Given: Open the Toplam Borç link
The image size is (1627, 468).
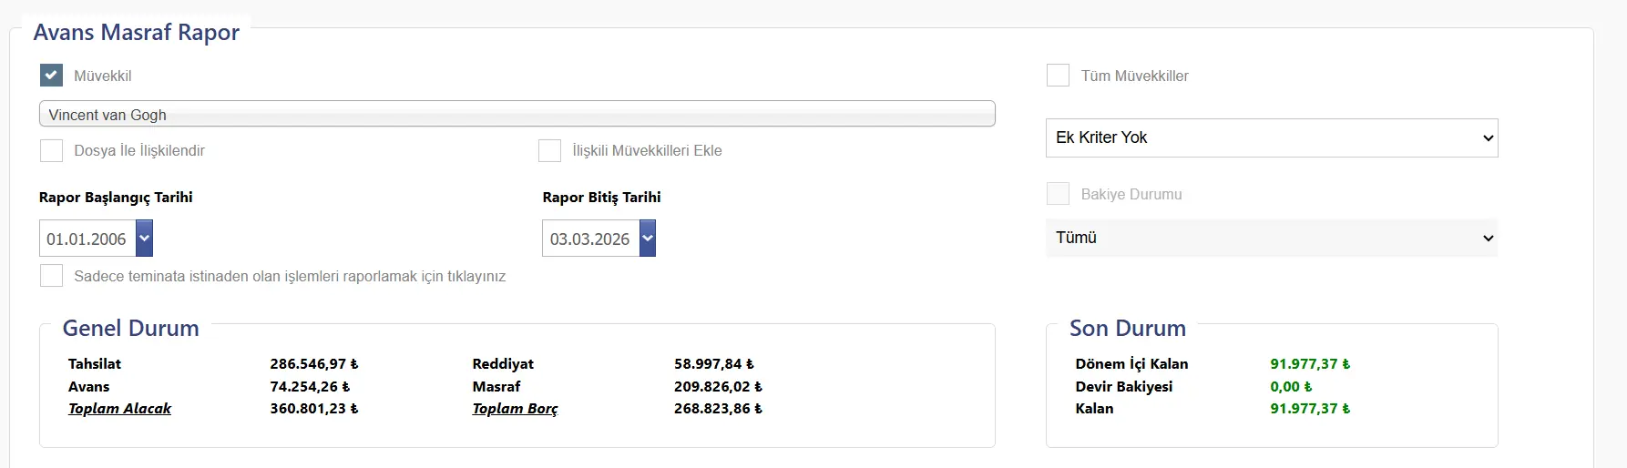Looking at the screenshot, I should click(x=515, y=409).
